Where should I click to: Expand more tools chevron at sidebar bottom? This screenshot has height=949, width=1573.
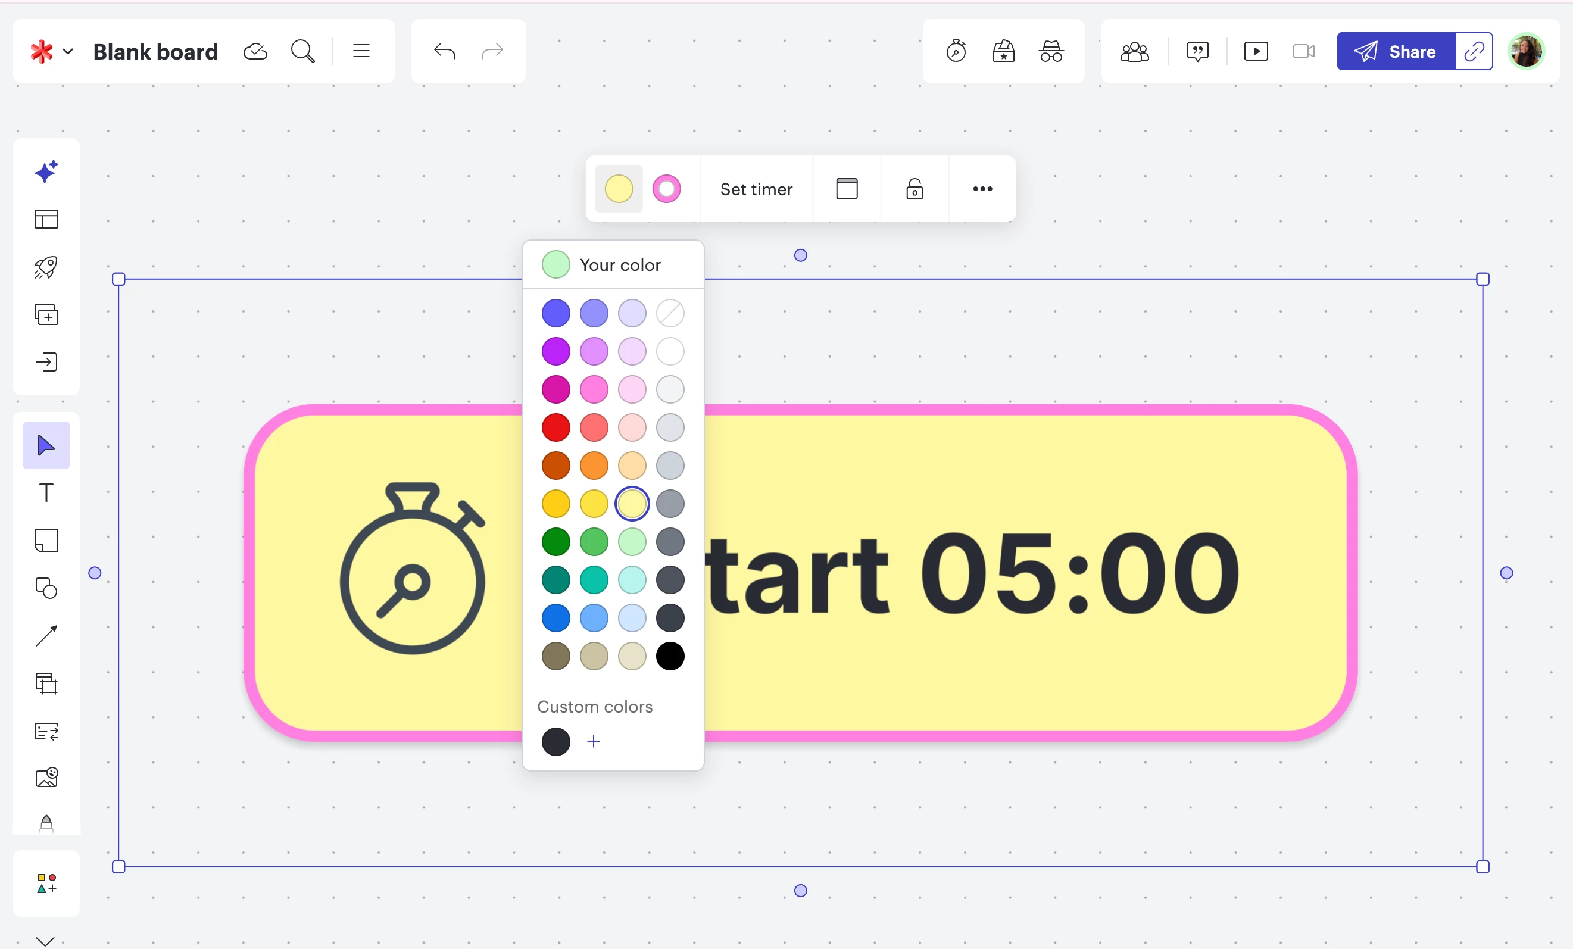coord(45,941)
